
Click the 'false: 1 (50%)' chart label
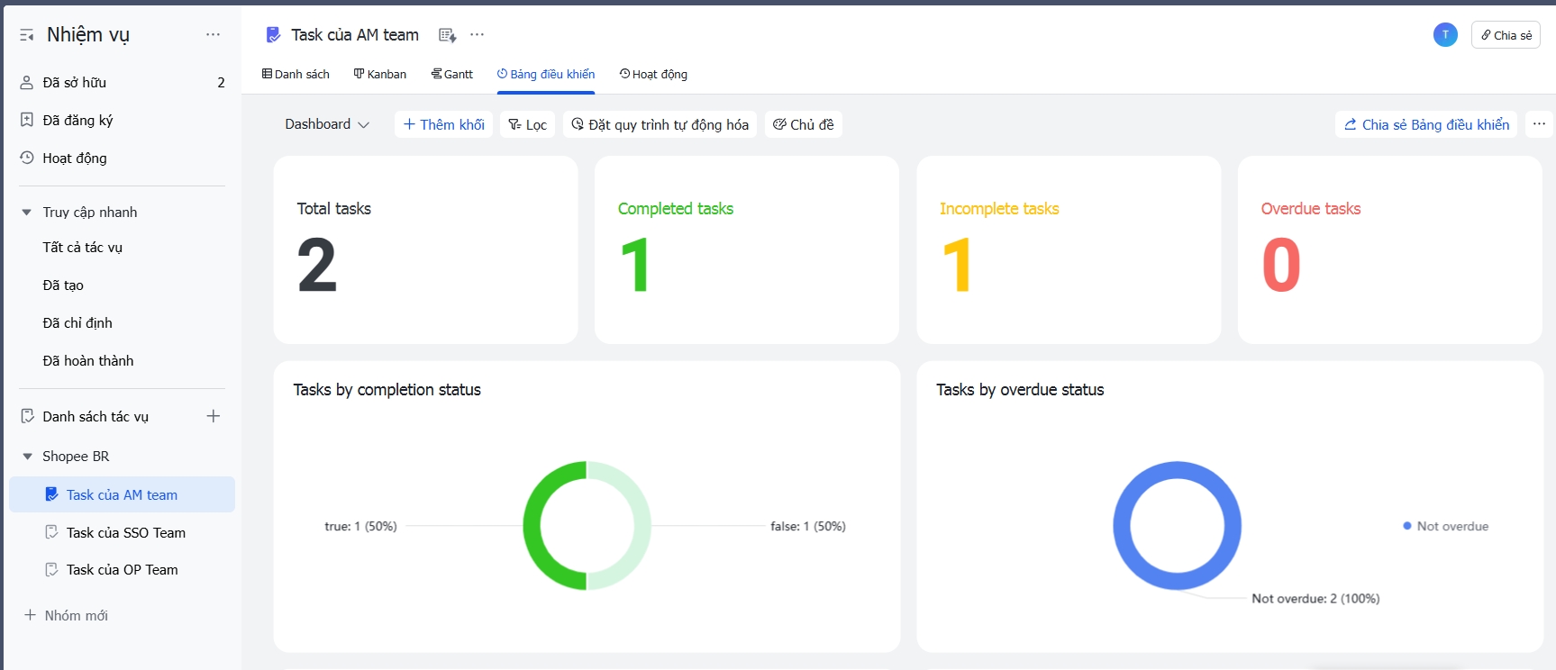[x=808, y=526]
